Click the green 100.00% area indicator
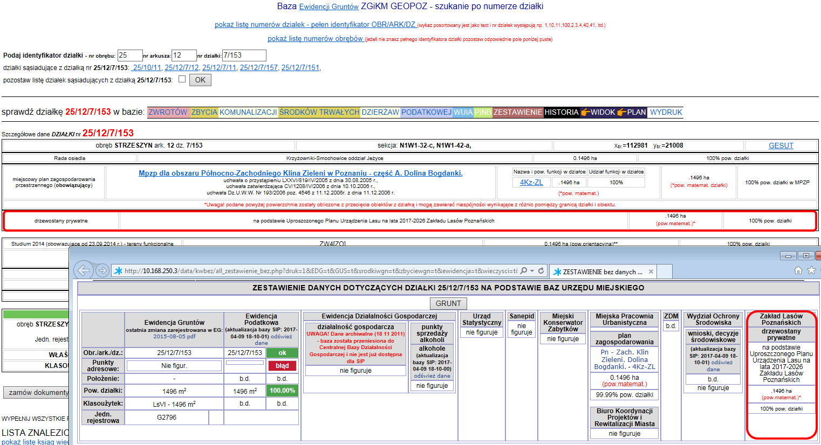Screen dimensions: 821x445 click(282, 391)
